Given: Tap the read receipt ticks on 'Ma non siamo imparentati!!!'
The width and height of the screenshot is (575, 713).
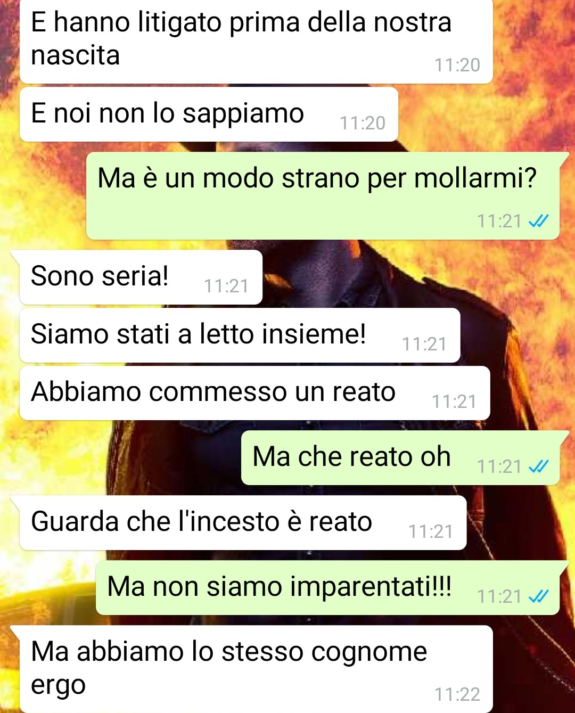Looking at the screenshot, I should (x=538, y=596).
